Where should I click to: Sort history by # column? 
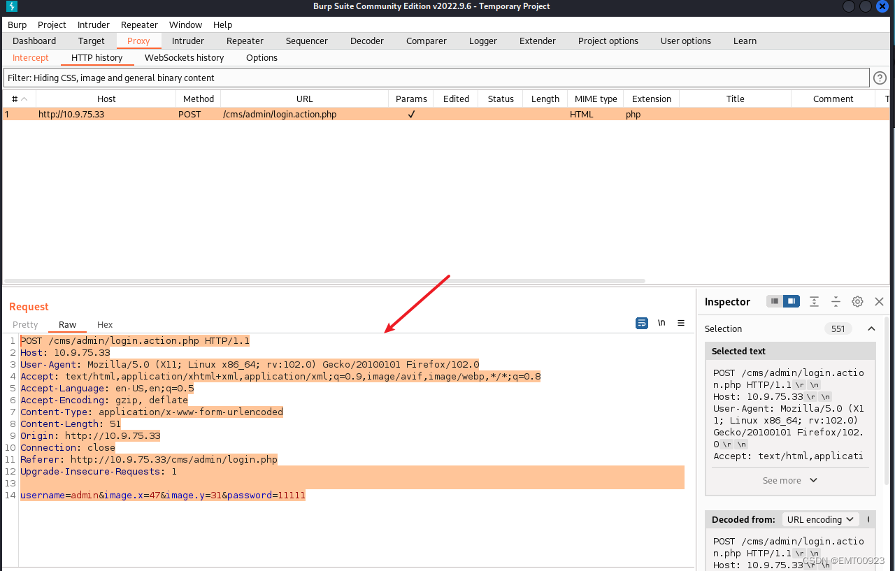tap(20, 99)
